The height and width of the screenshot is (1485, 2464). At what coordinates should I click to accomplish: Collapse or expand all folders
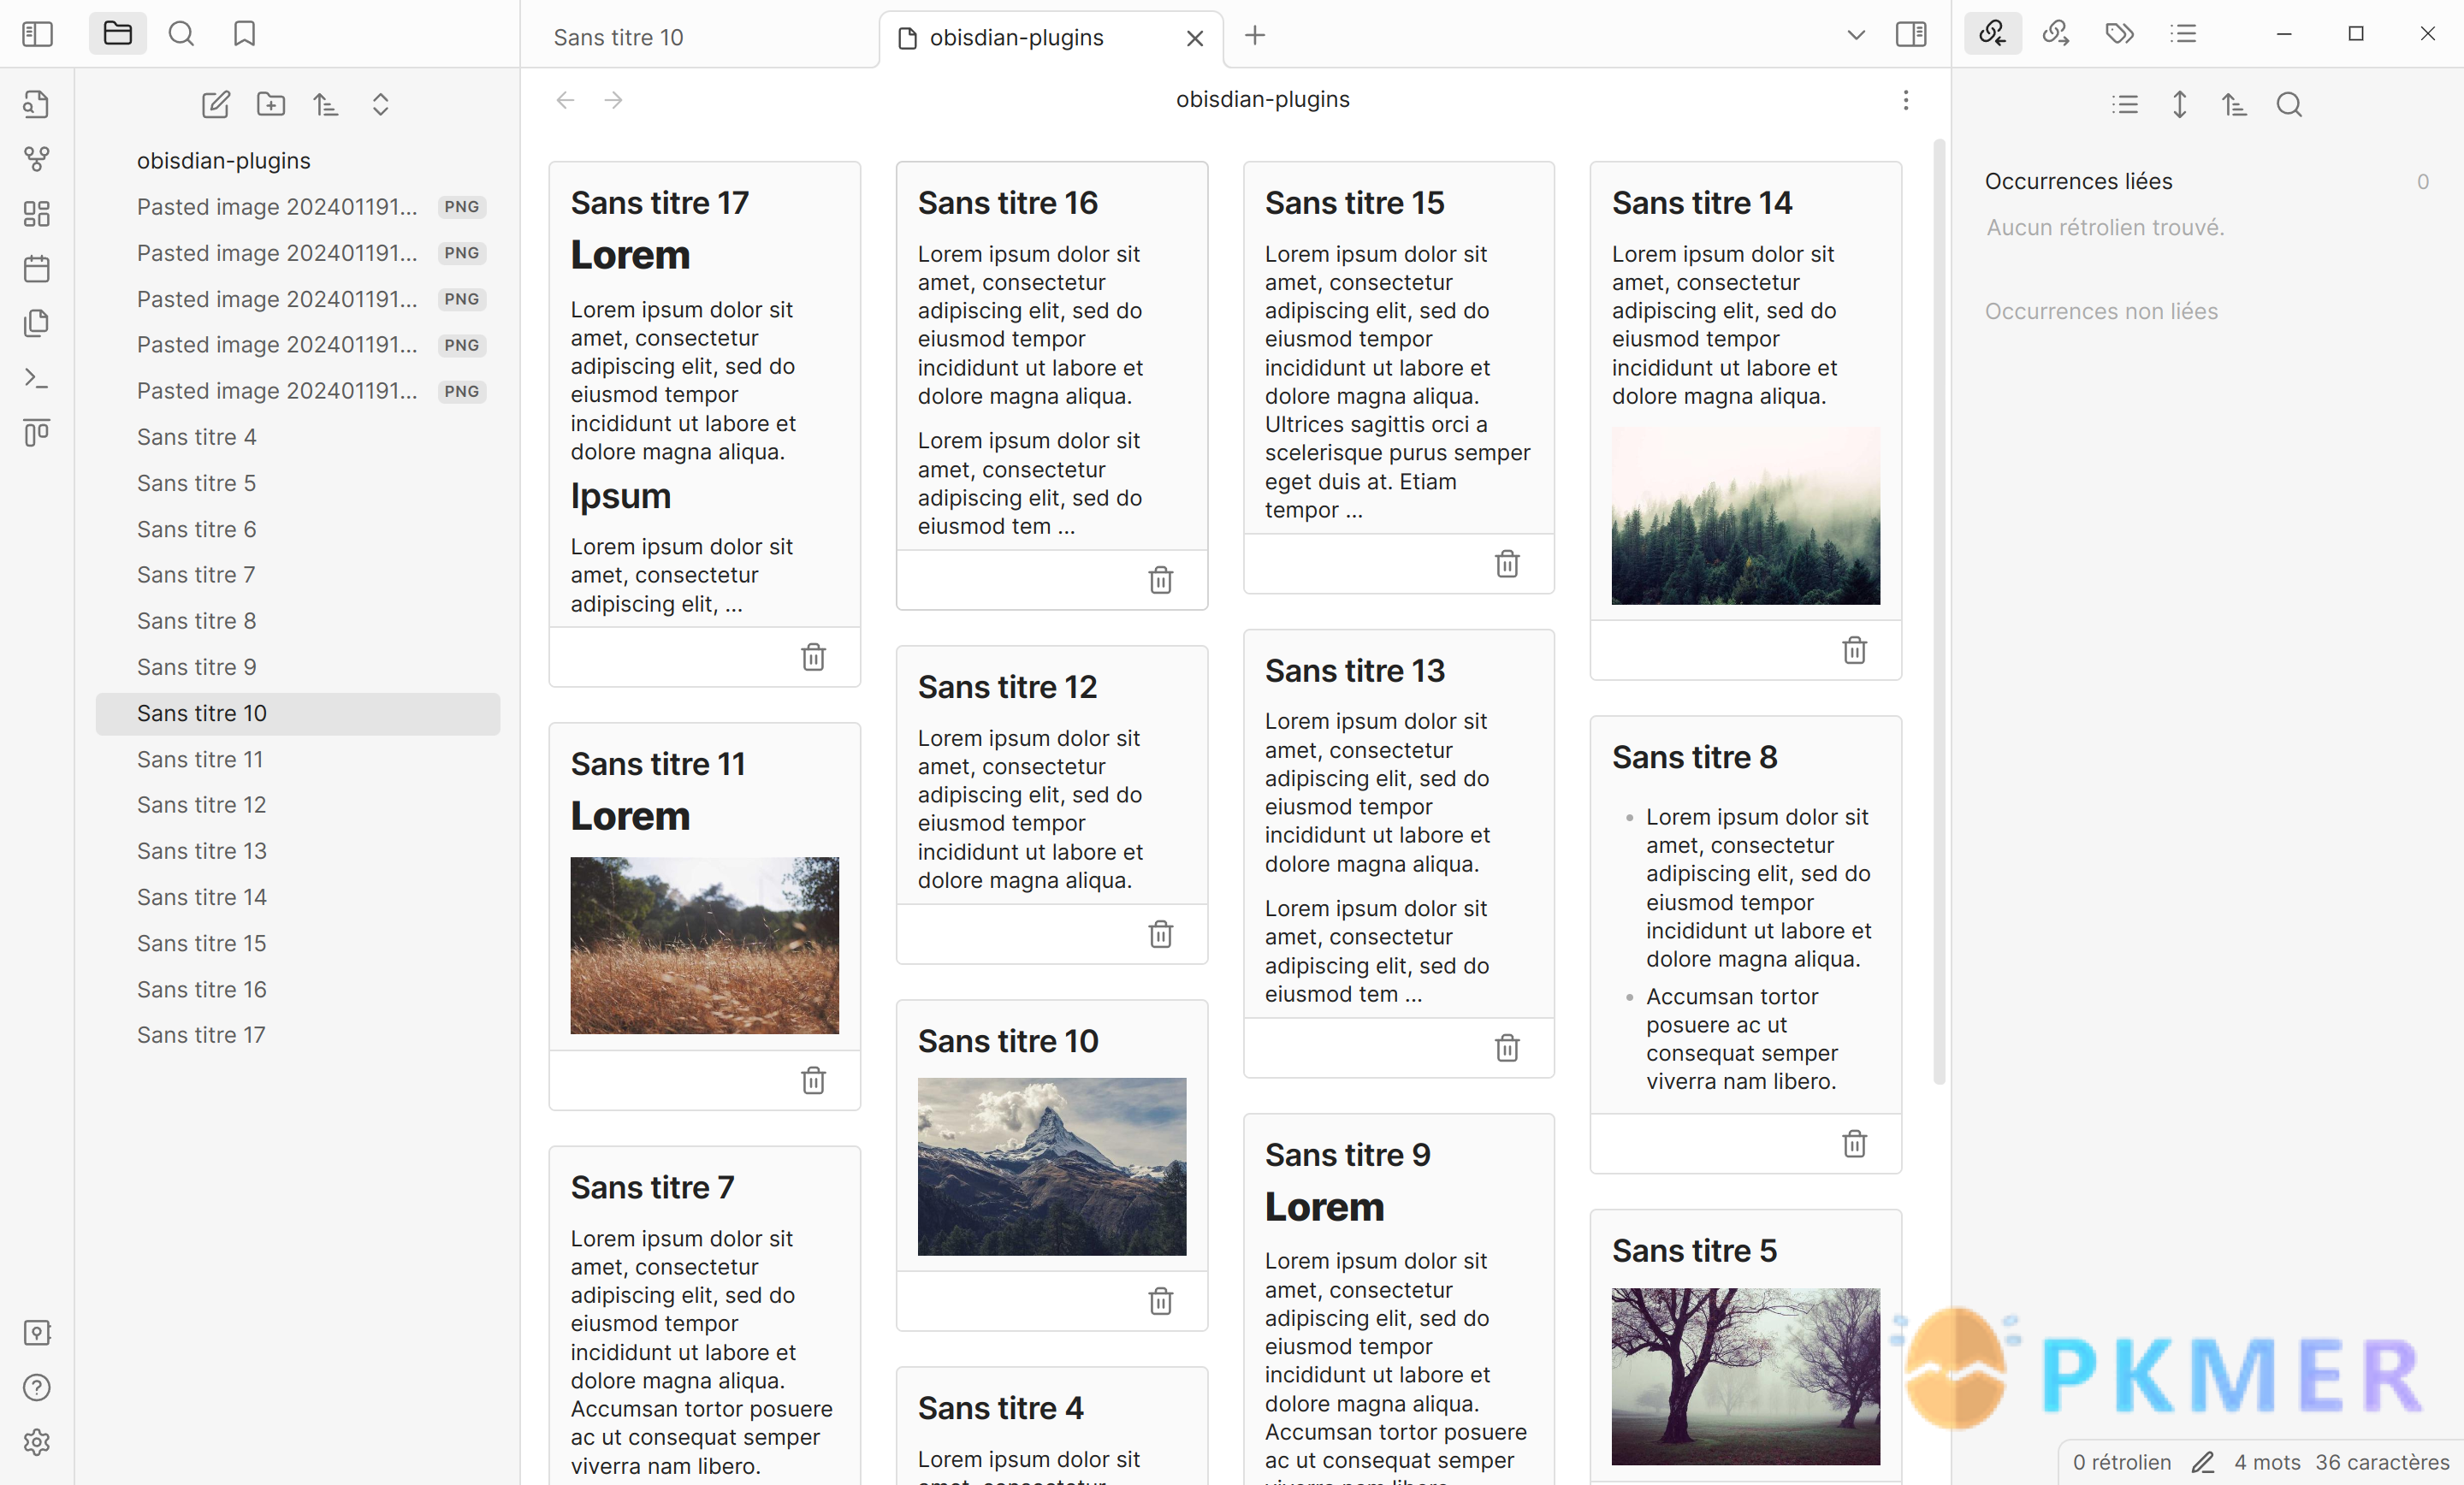(380, 104)
